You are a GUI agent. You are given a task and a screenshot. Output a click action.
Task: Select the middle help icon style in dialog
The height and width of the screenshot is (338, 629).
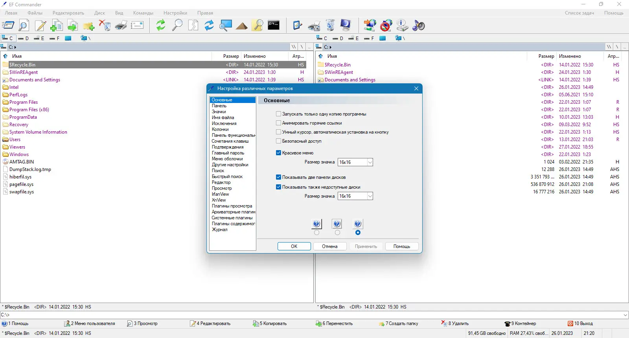337,224
